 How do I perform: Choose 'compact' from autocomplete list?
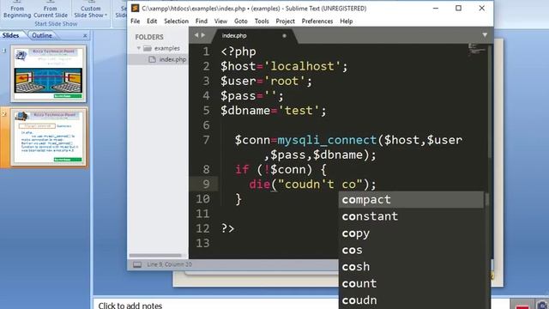pyautogui.click(x=411, y=199)
